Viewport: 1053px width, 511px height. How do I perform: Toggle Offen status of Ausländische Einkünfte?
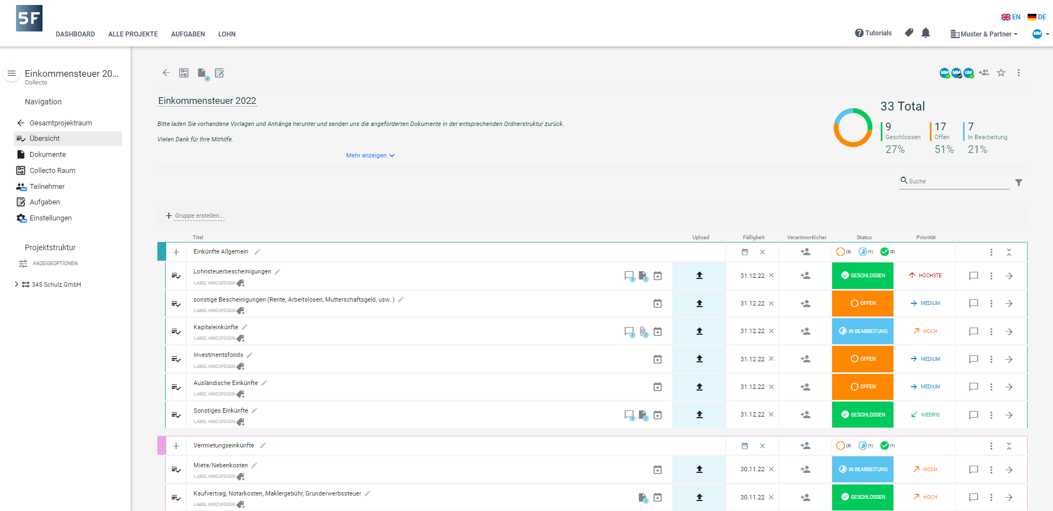click(862, 387)
